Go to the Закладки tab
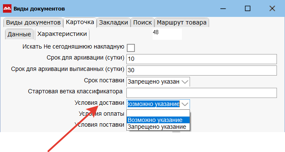The width and height of the screenshot is (285, 152). tap(114, 23)
